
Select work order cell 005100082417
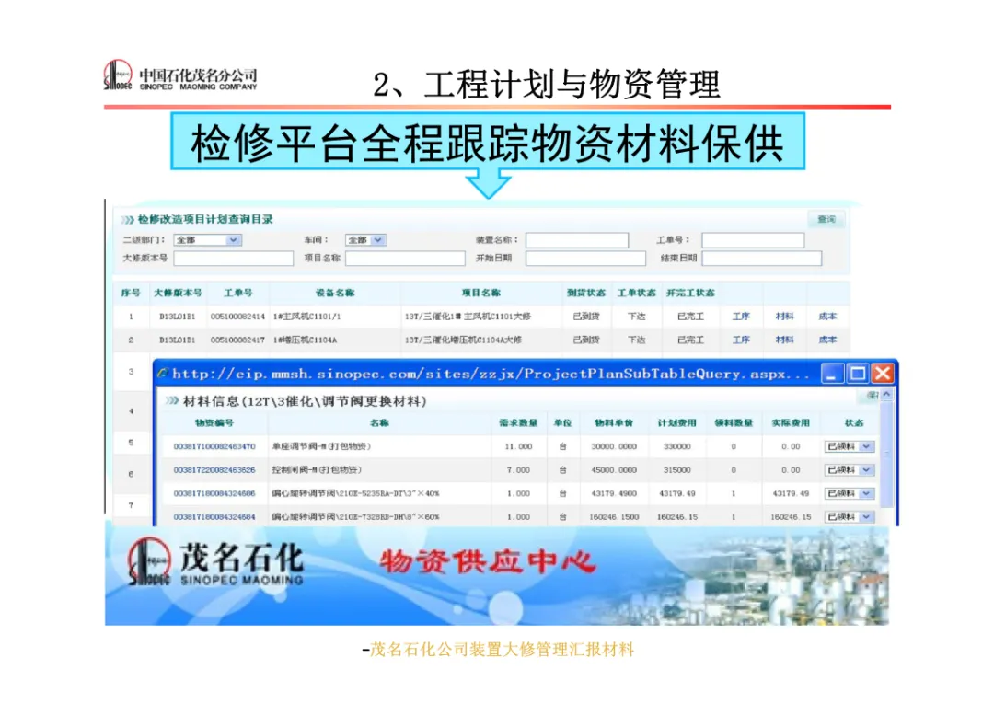(x=237, y=340)
